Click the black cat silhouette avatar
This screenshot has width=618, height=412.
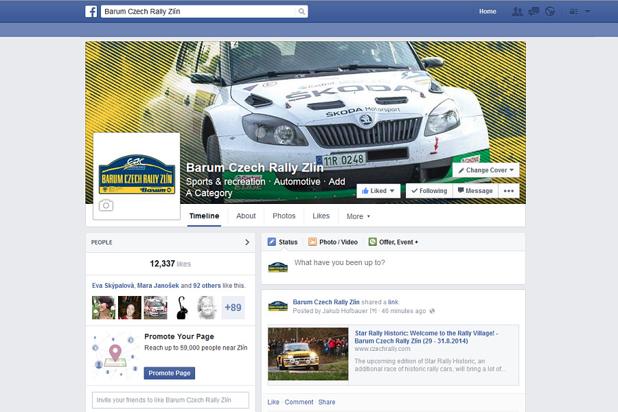click(181, 308)
